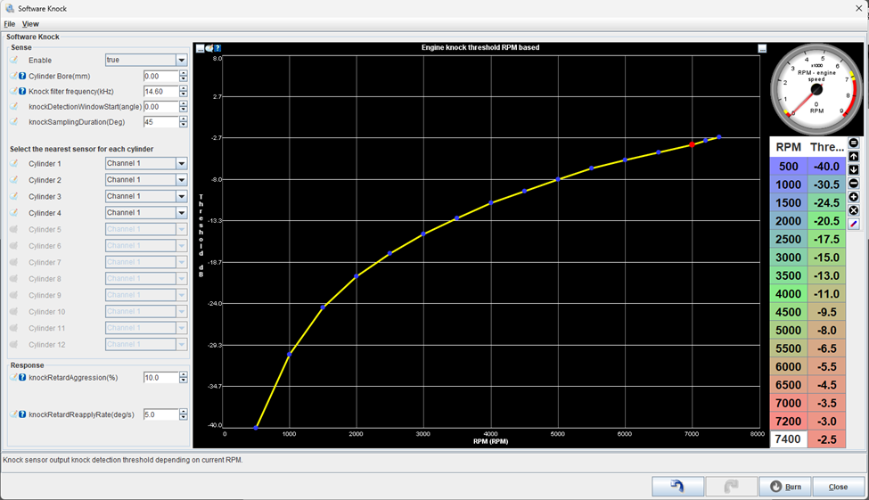Select the red point at 7000 RPM on curve

pos(692,144)
